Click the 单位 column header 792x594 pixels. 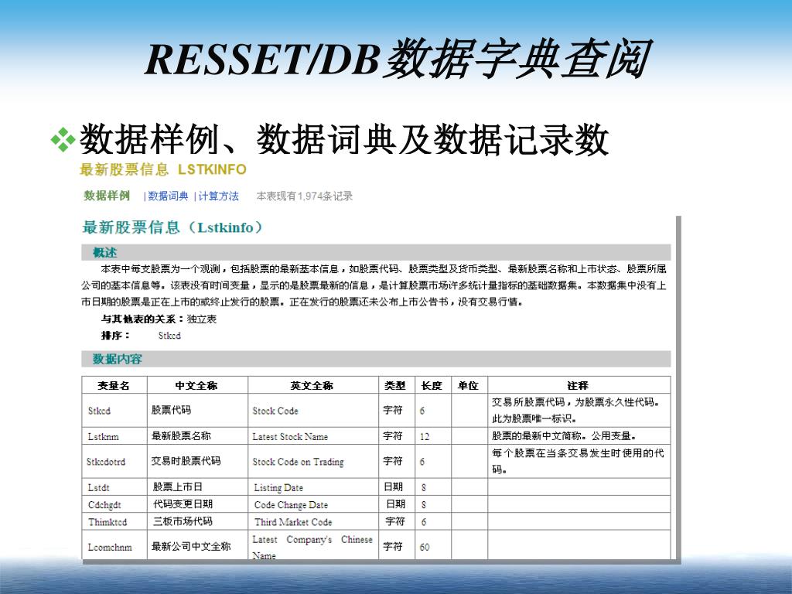point(468,385)
